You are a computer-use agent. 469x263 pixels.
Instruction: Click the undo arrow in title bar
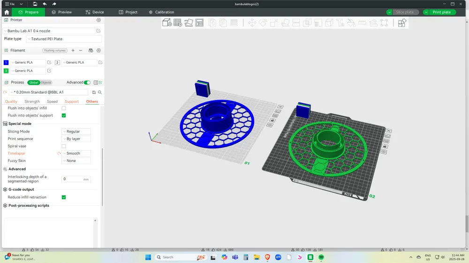pos(45,4)
